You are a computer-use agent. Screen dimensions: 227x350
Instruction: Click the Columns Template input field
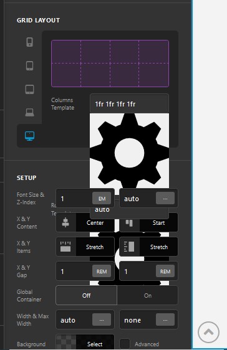coord(129,103)
